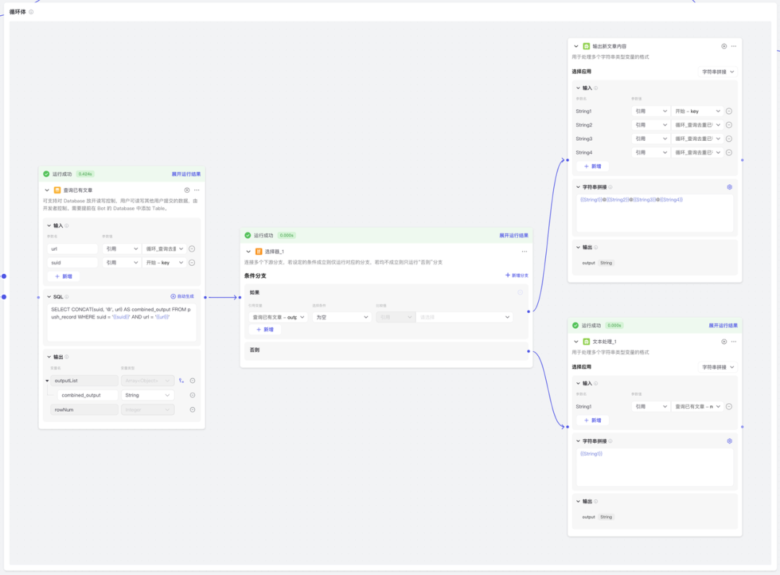This screenshot has width=780, height=575.
Task: Open combined_output String type dropdown
Action: (148, 395)
